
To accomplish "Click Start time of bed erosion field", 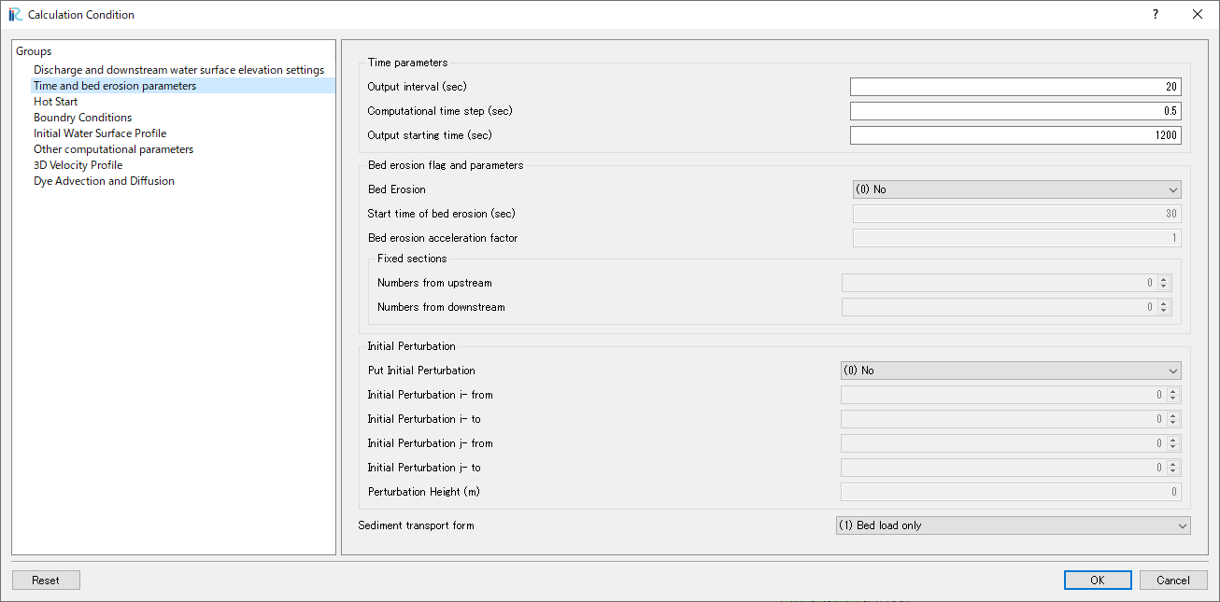I will (1017, 214).
